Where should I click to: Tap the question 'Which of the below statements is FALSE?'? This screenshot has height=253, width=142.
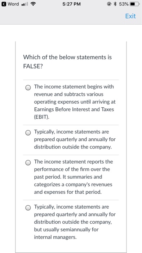(67, 62)
